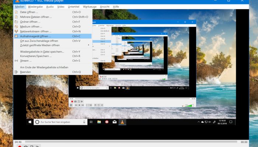Expand Zuletzt geöffnete Medien öffnen submenu

53,45
